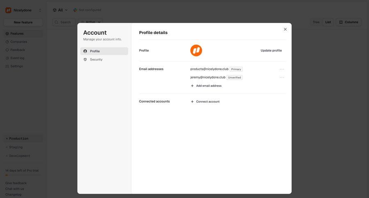Viewport: 369px width, 198px height.
Task: Click the Feedback sidebar icon
Action: click(x=7, y=50)
